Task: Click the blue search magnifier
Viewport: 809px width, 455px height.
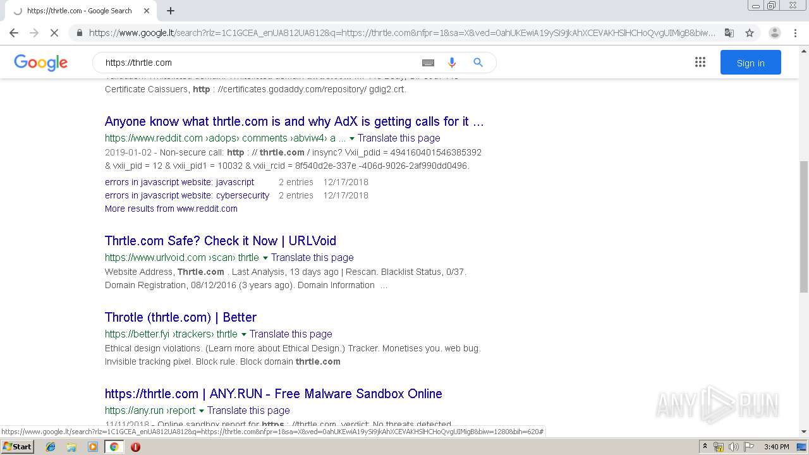Action: [x=478, y=63]
